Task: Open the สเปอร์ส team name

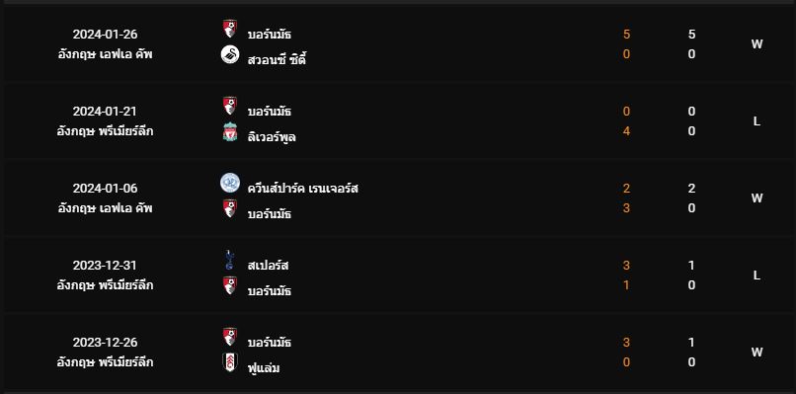Action: pyautogui.click(x=268, y=265)
